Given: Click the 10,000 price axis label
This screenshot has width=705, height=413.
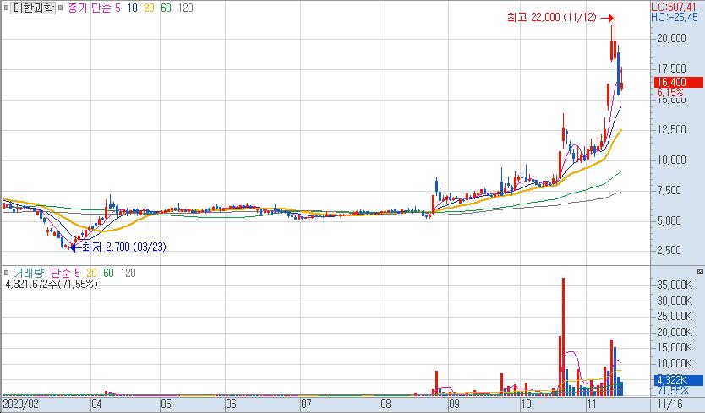Looking at the screenshot, I should coord(672,160).
